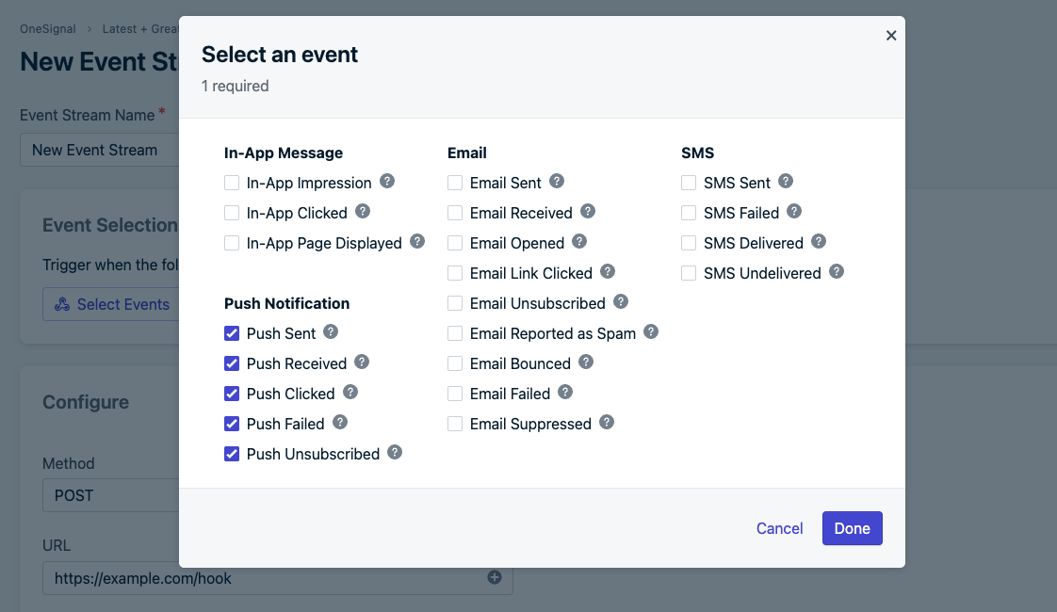Viewport: 1057px width, 612px height.
Task: Check the Email Unsubscribed checkbox
Action: [x=455, y=303]
